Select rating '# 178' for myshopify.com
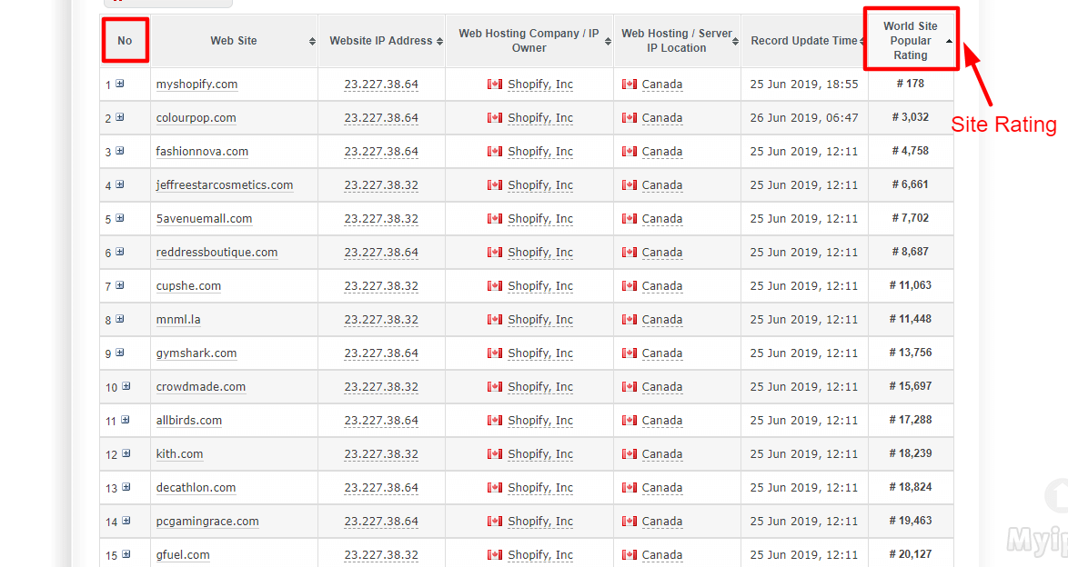Screen dimensions: 1068x567 [911, 84]
